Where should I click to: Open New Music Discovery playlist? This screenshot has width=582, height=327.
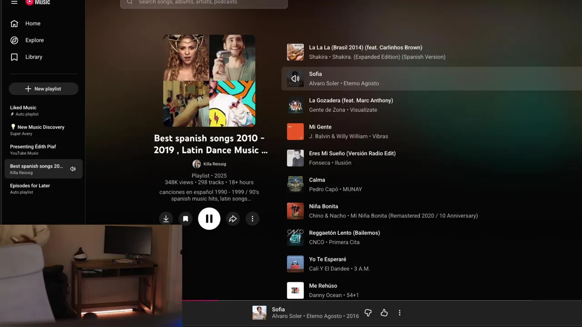pyautogui.click(x=43, y=130)
